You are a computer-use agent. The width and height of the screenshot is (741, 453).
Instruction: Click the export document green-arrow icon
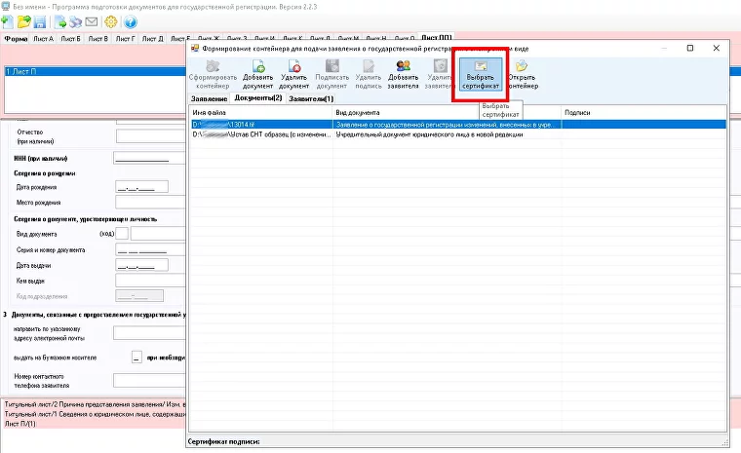(60, 21)
